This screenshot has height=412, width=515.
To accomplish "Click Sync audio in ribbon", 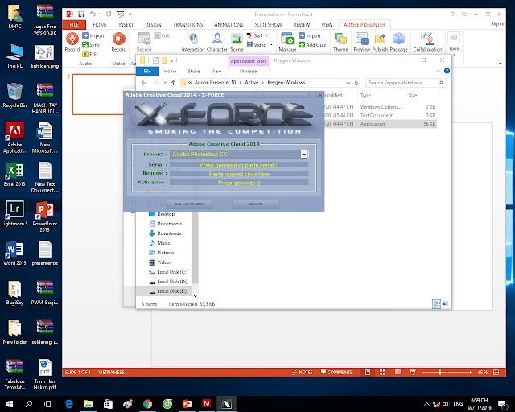I will pos(91,45).
